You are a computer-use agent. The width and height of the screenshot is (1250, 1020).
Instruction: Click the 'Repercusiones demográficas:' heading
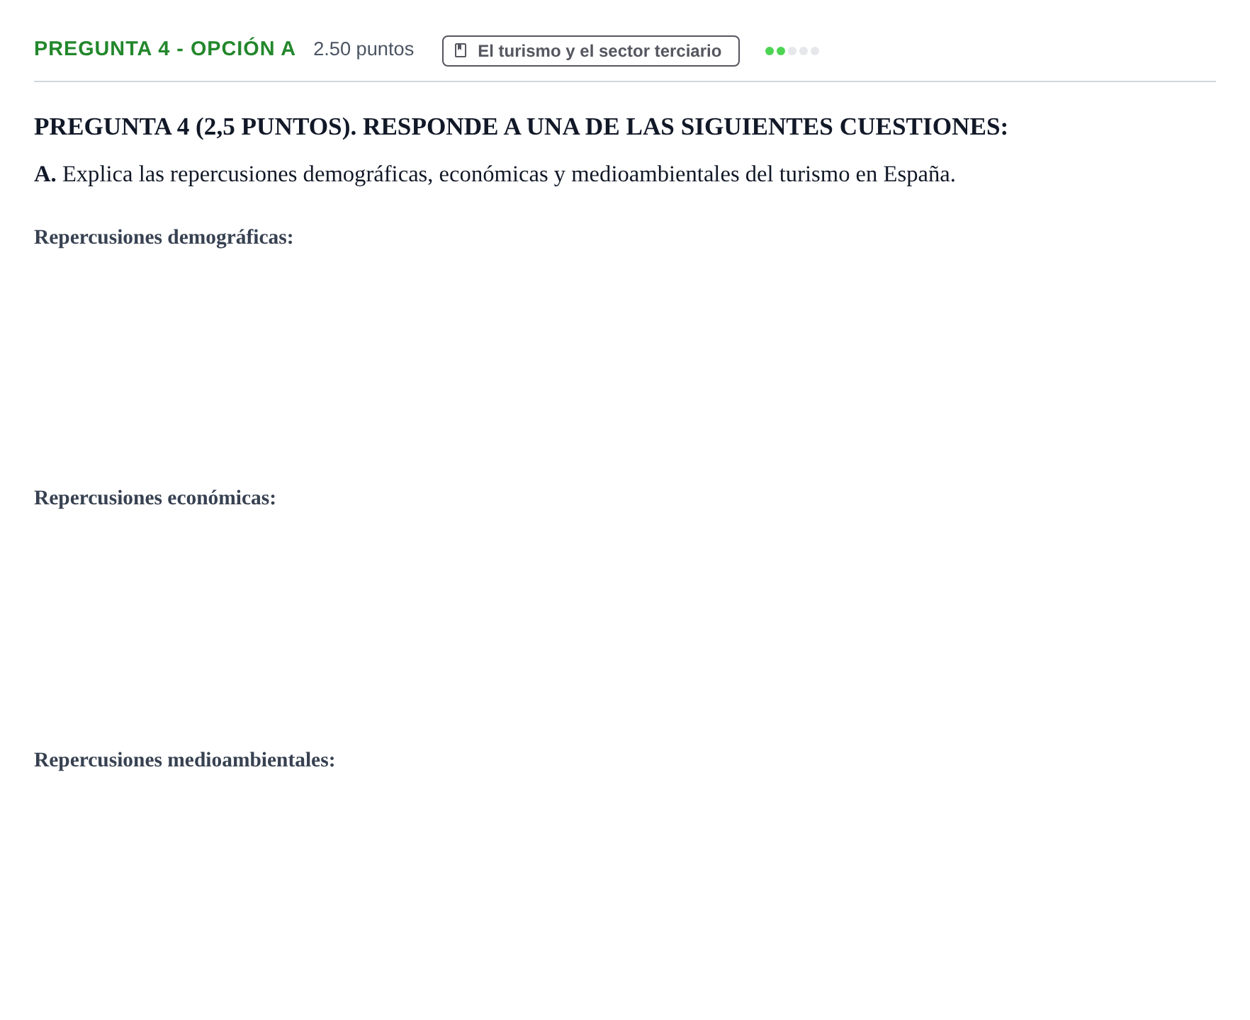[x=164, y=237]
